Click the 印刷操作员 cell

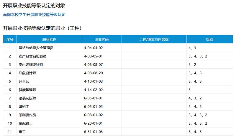(x=27, y=115)
